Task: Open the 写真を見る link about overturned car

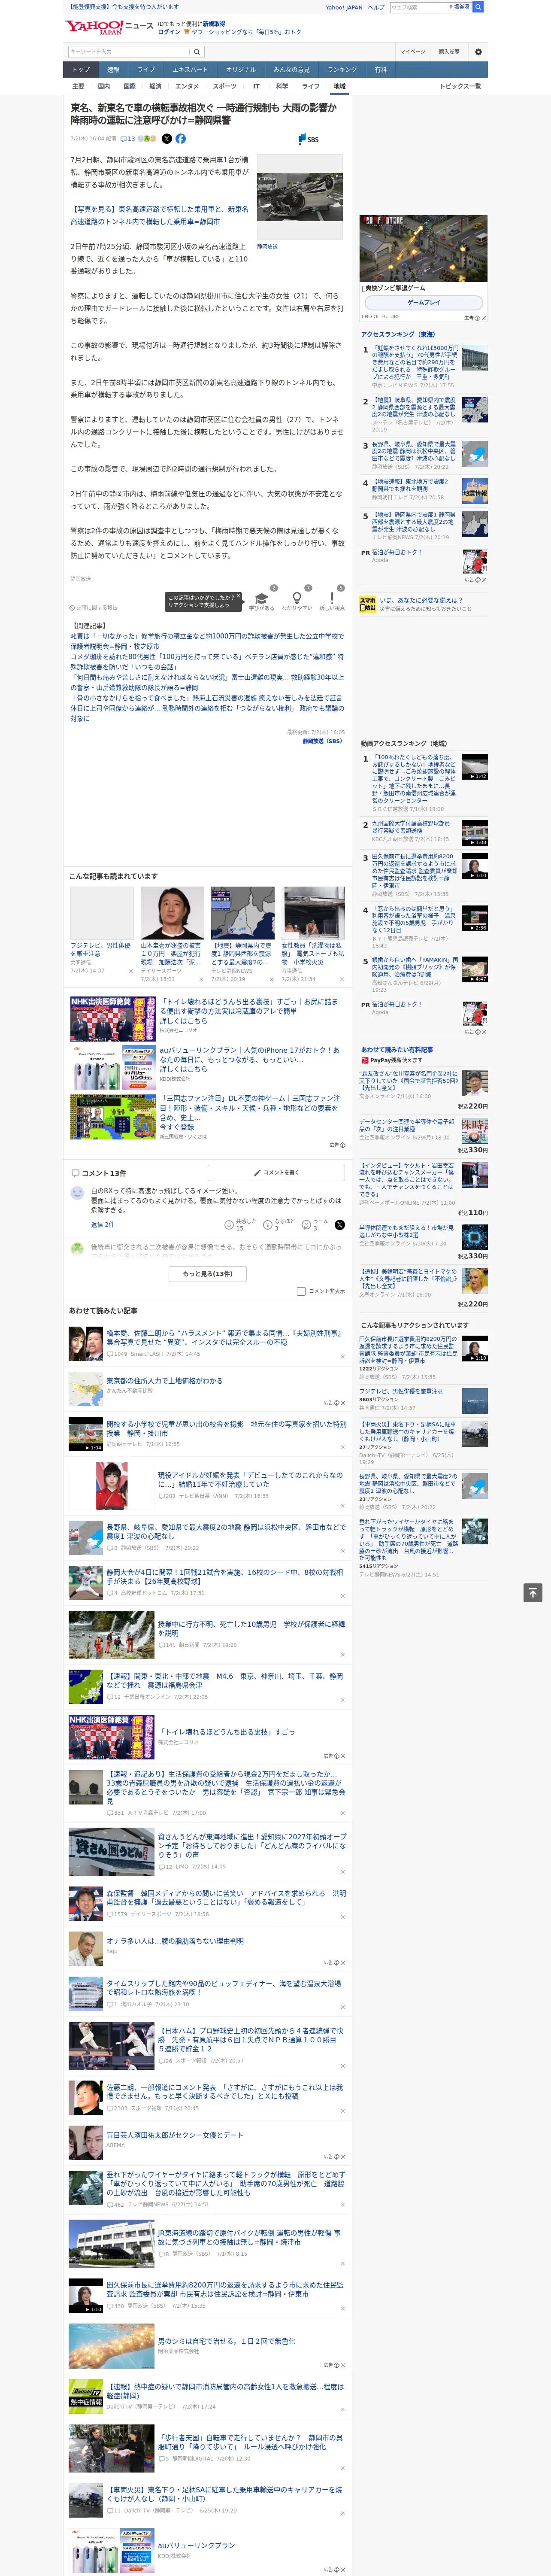Action: pos(159,216)
